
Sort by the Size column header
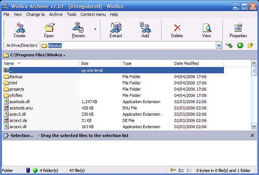click(x=100, y=63)
